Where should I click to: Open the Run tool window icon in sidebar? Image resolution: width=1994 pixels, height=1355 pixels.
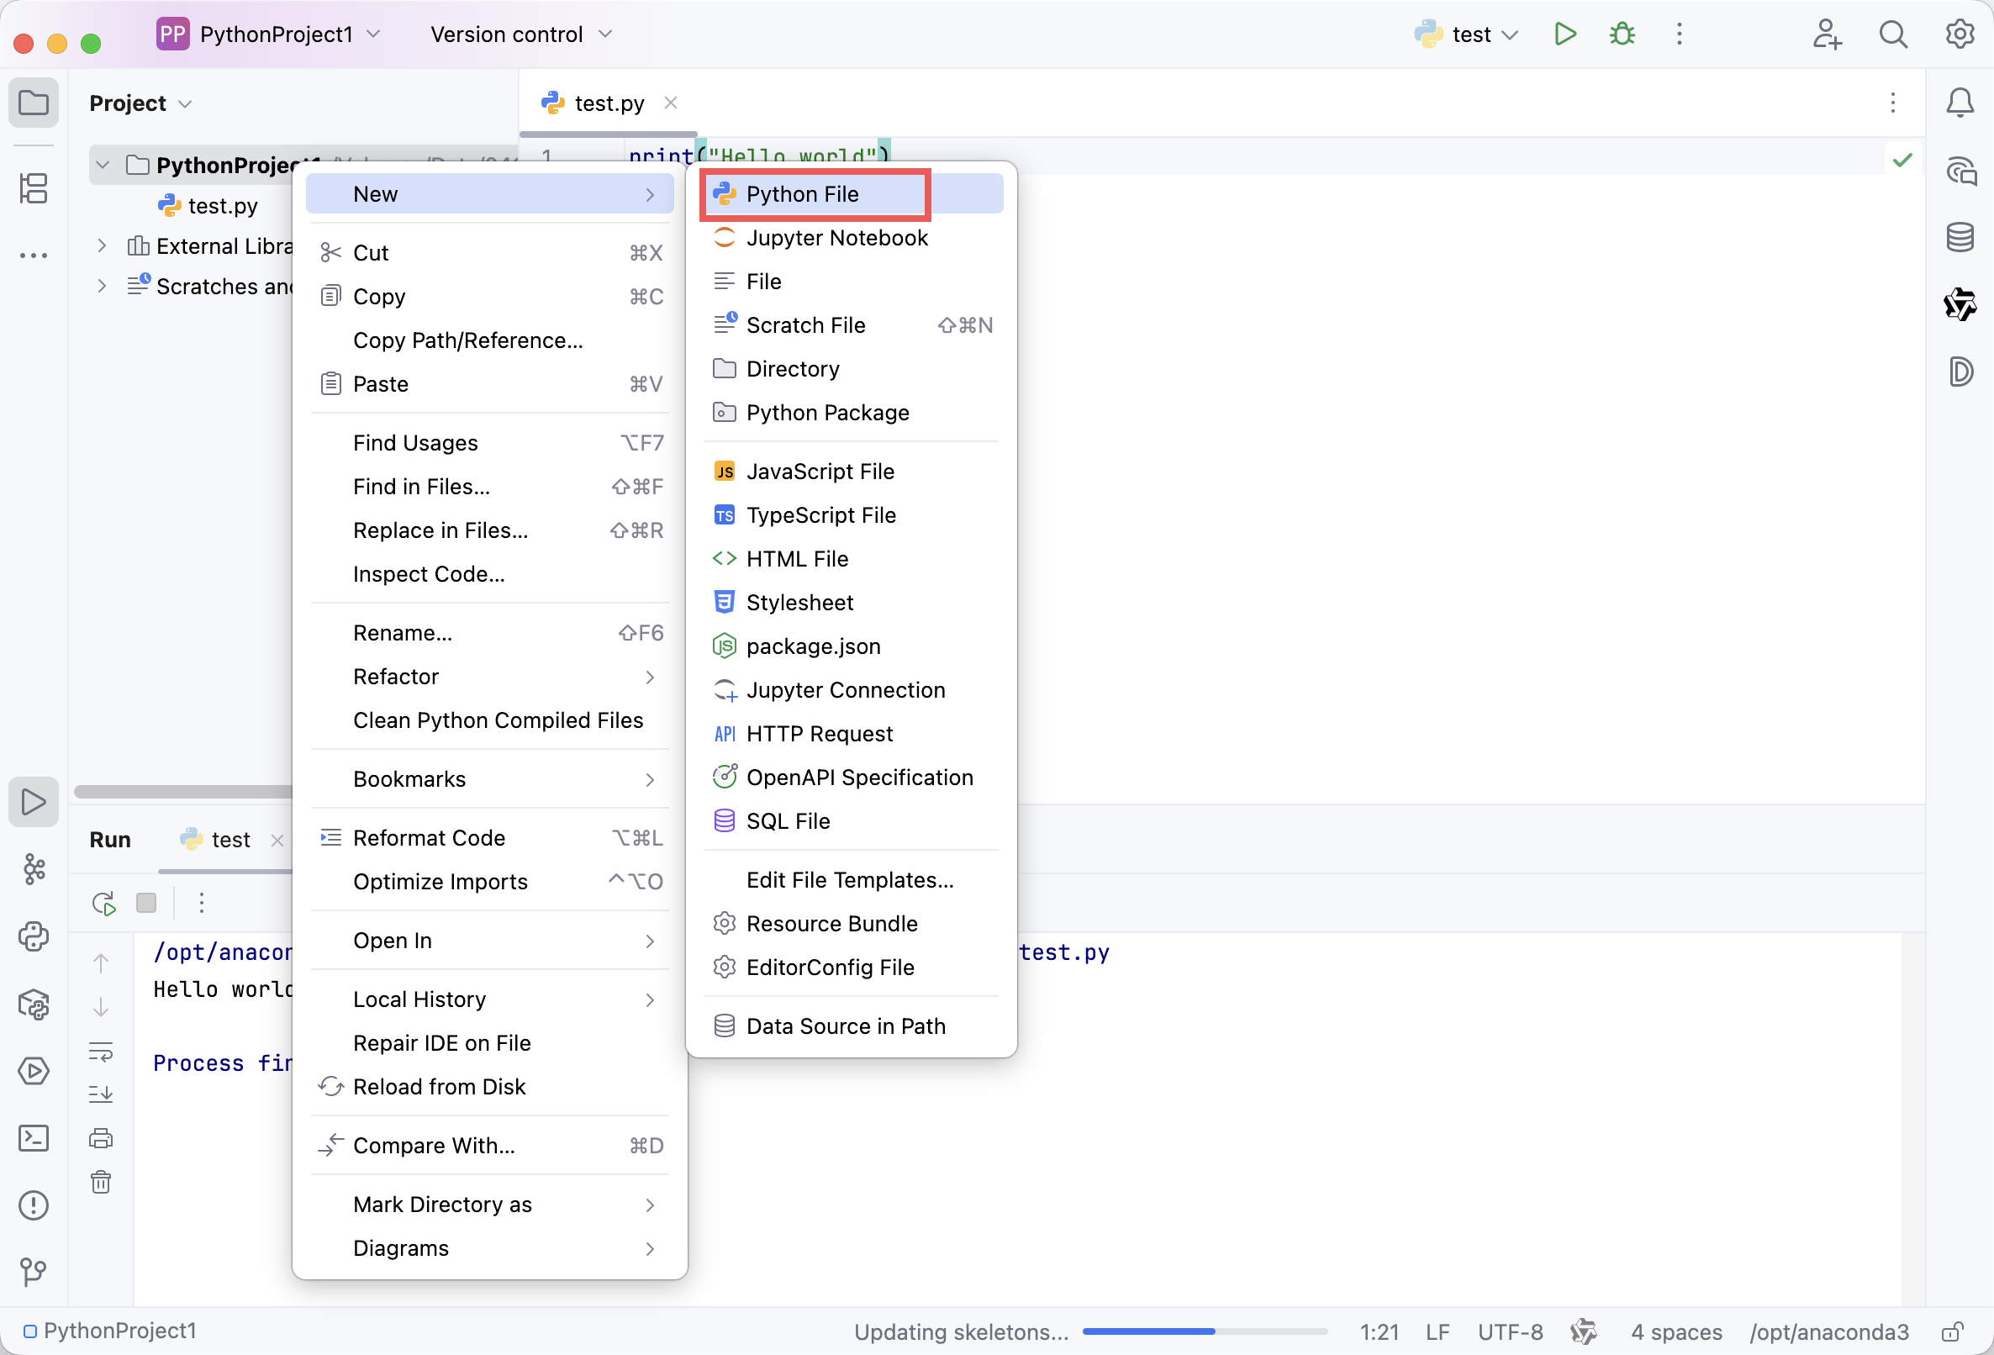34,802
